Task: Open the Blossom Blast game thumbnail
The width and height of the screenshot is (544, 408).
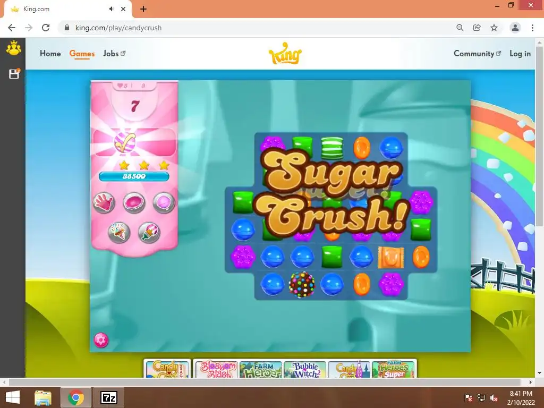Action: [217, 370]
